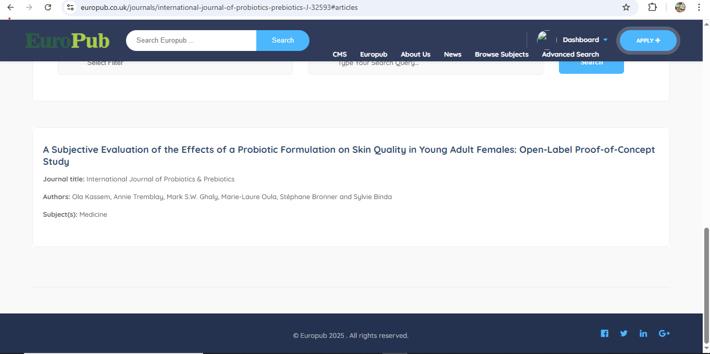
Task: Bookmark this page with star icon
Action: (626, 7)
